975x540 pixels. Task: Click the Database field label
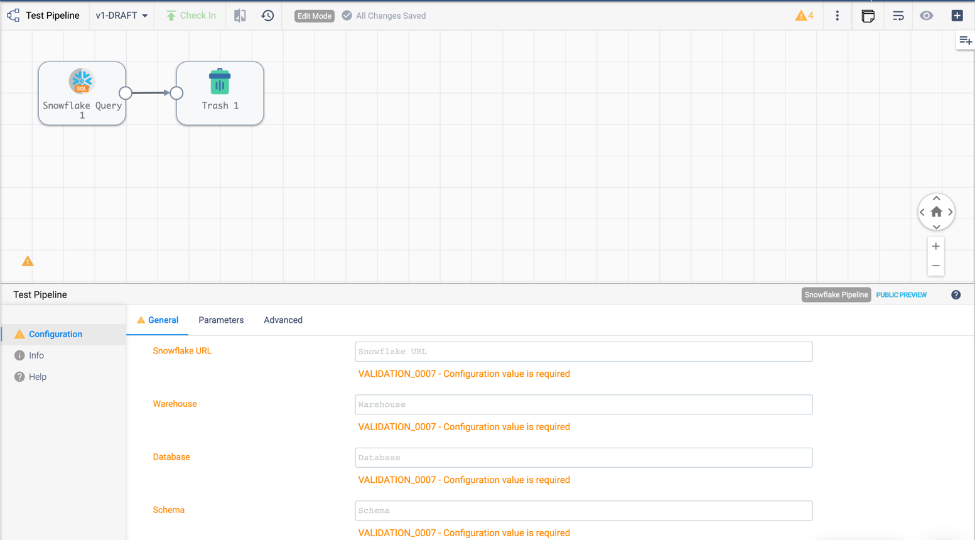(171, 457)
